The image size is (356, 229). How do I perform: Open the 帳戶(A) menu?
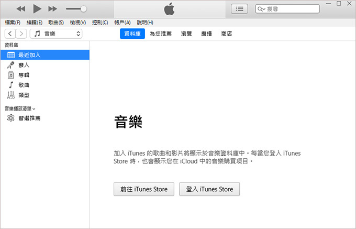click(123, 23)
